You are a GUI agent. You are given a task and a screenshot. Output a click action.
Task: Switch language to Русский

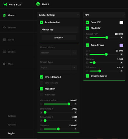point(12,125)
